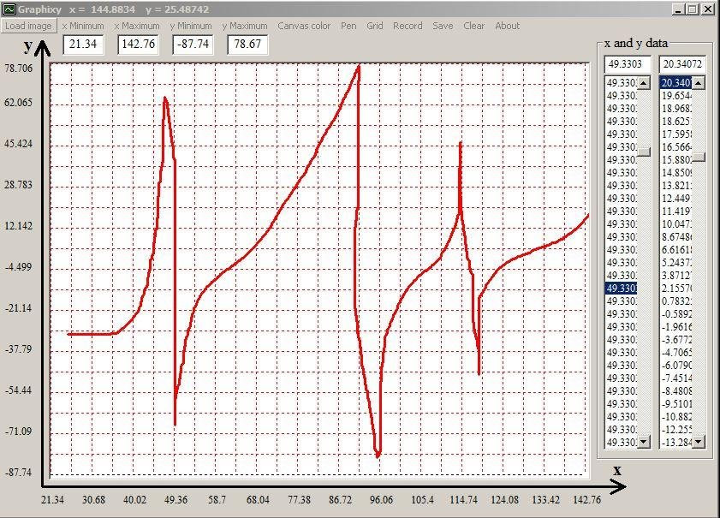Select y value 6.6161 in list
The height and width of the screenshot is (518, 720).
click(676, 250)
